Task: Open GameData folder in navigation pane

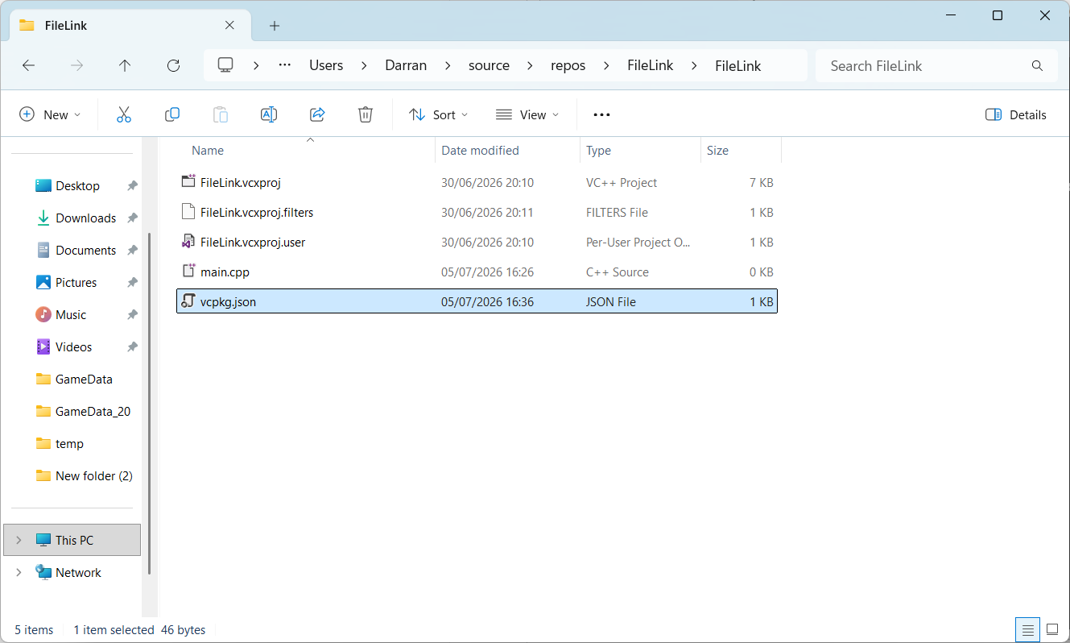Action: [x=84, y=380]
